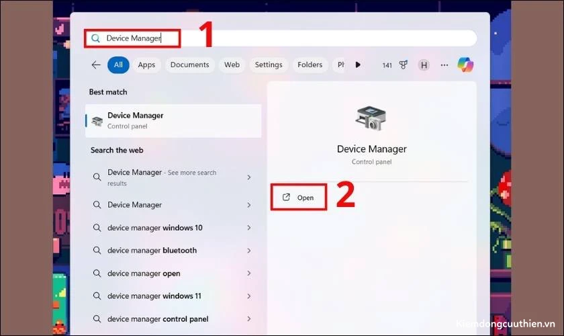Expand chevron for 'device manager windows 11'
This screenshot has height=336, width=564.
(249, 296)
